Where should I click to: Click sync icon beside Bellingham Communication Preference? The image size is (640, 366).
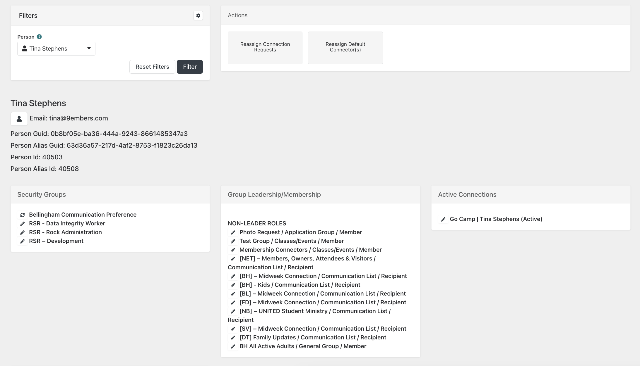22,215
